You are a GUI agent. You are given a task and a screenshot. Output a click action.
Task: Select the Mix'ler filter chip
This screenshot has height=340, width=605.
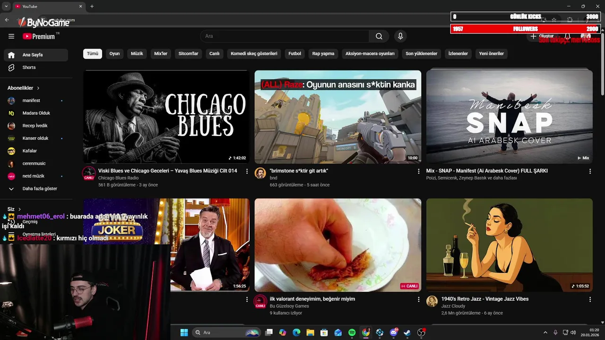(x=161, y=54)
